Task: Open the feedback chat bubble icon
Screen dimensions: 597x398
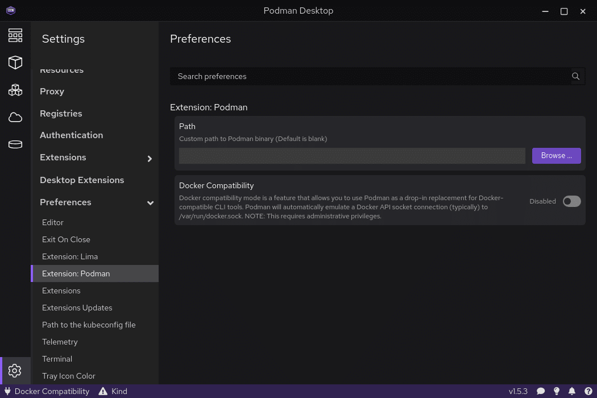Action: [x=541, y=391]
